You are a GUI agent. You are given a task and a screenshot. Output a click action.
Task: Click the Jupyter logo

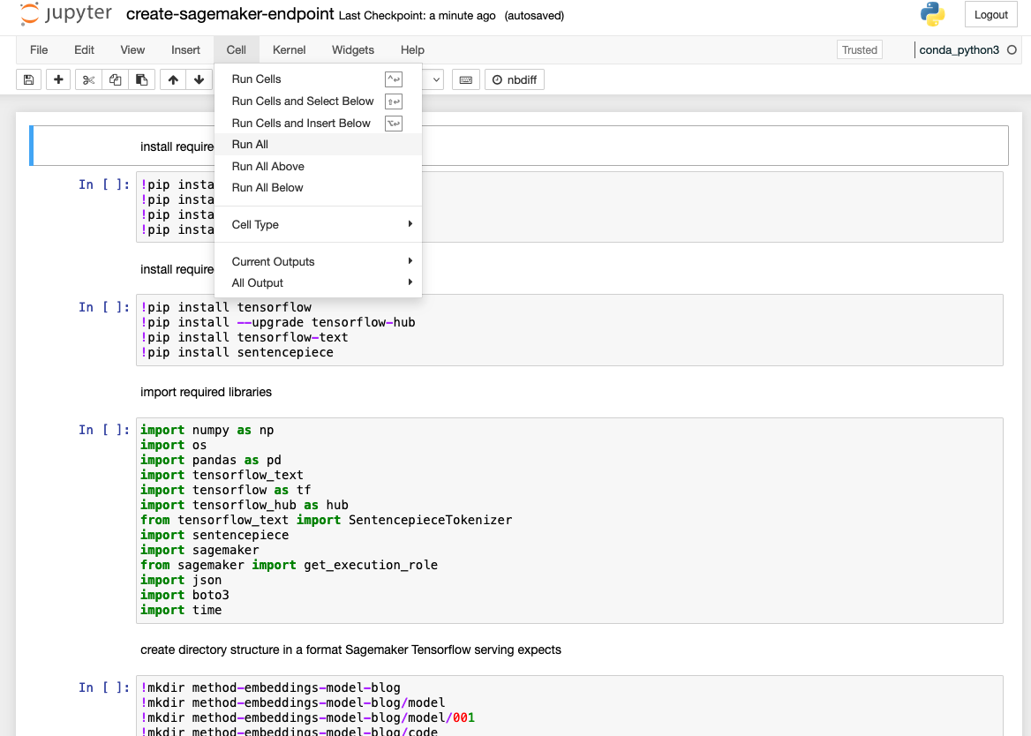[65, 14]
